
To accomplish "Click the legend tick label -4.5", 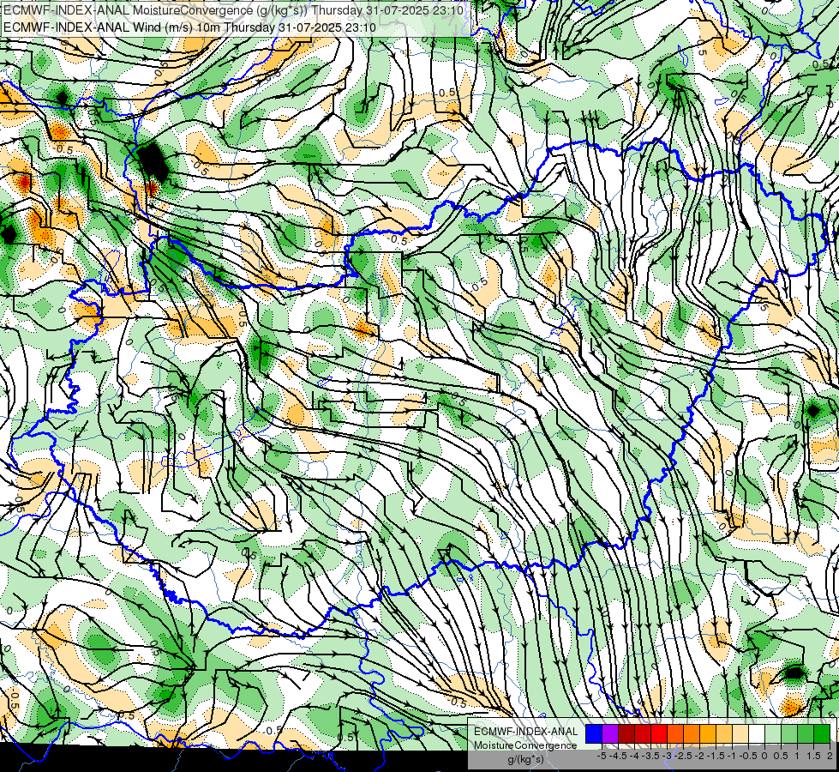I will 618,756.
